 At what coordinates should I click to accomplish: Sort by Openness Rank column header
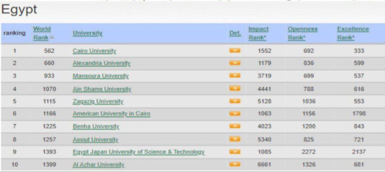click(x=303, y=33)
